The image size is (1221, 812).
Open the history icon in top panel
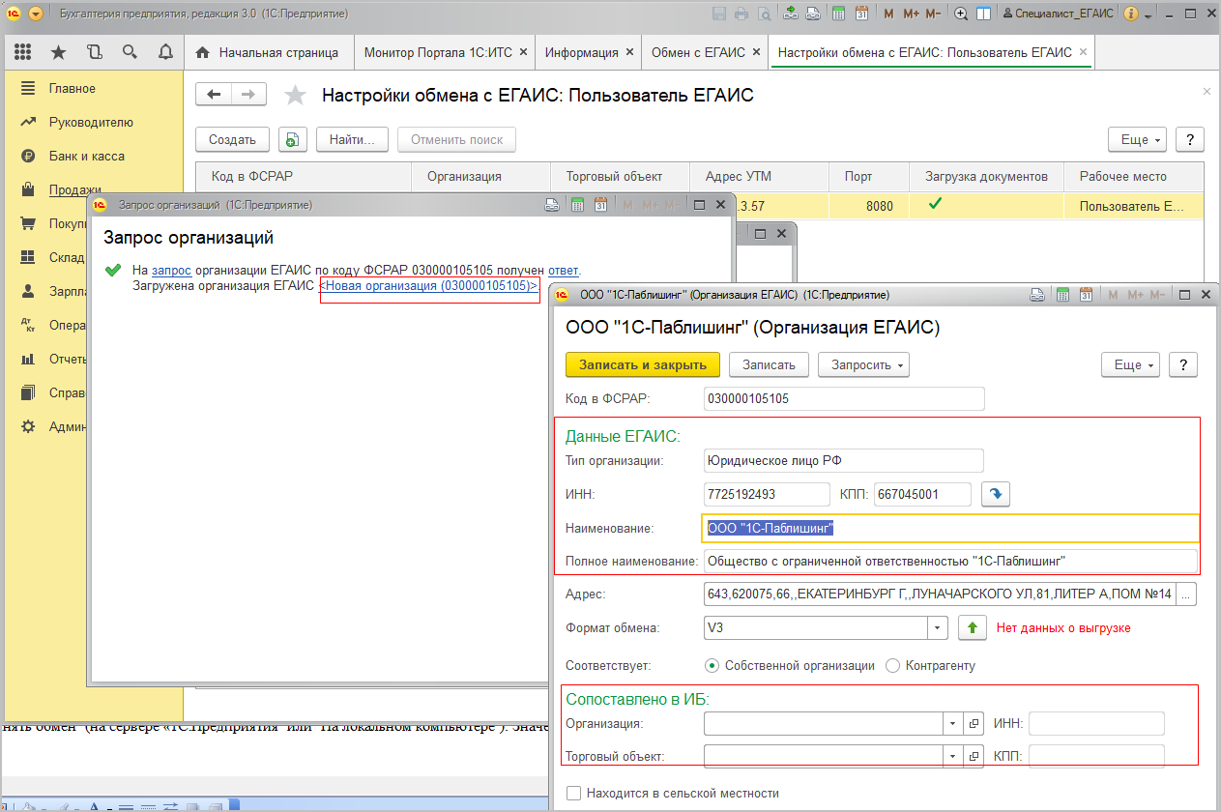pyautogui.click(x=94, y=52)
